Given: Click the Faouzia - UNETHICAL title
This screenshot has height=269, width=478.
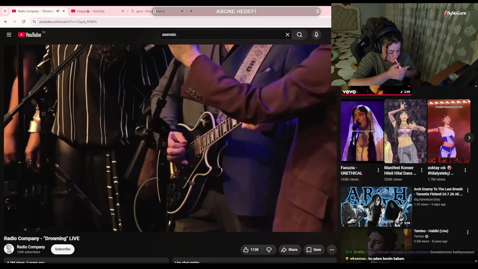Looking at the screenshot, I should tap(352, 171).
